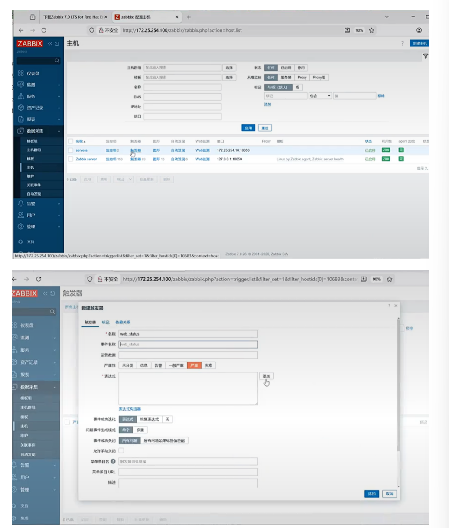Viewport: 449px width, 528px height.
Task: Click the 创建主机 button
Action: [420, 43]
